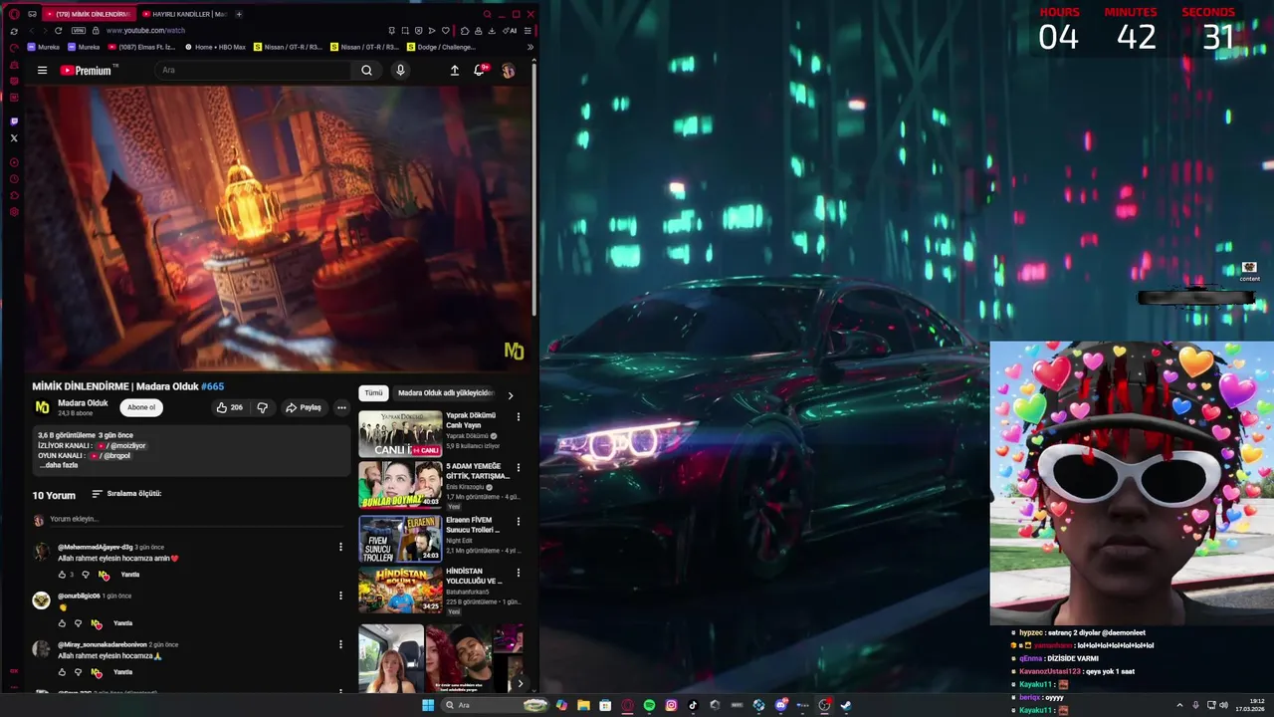Like the comment by @MəhəmmədAğayev-d3g
The image size is (1274, 717).
pyautogui.click(x=64, y=575)
